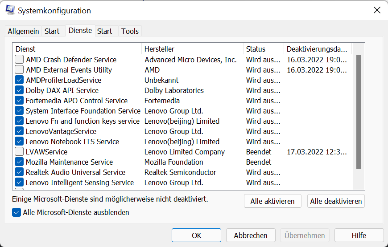
Task: Open the Hilfe button
Action: click(359, 235)
